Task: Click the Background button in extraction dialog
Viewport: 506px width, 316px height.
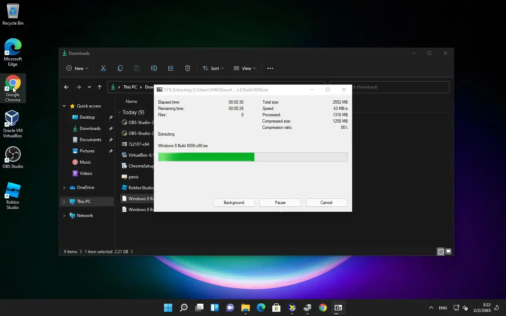Action: pos(234,203)
